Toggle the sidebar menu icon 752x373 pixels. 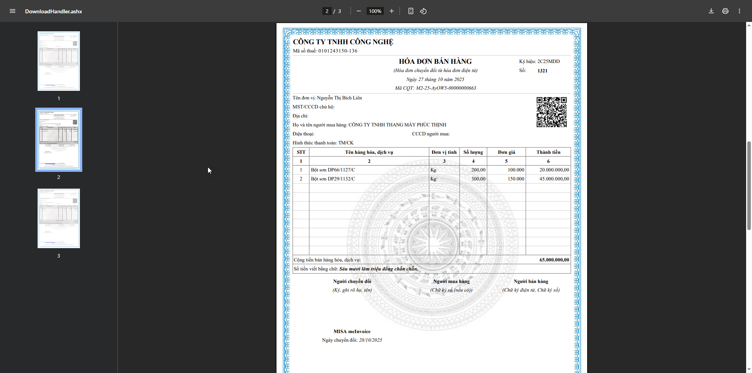click(13, 11)
